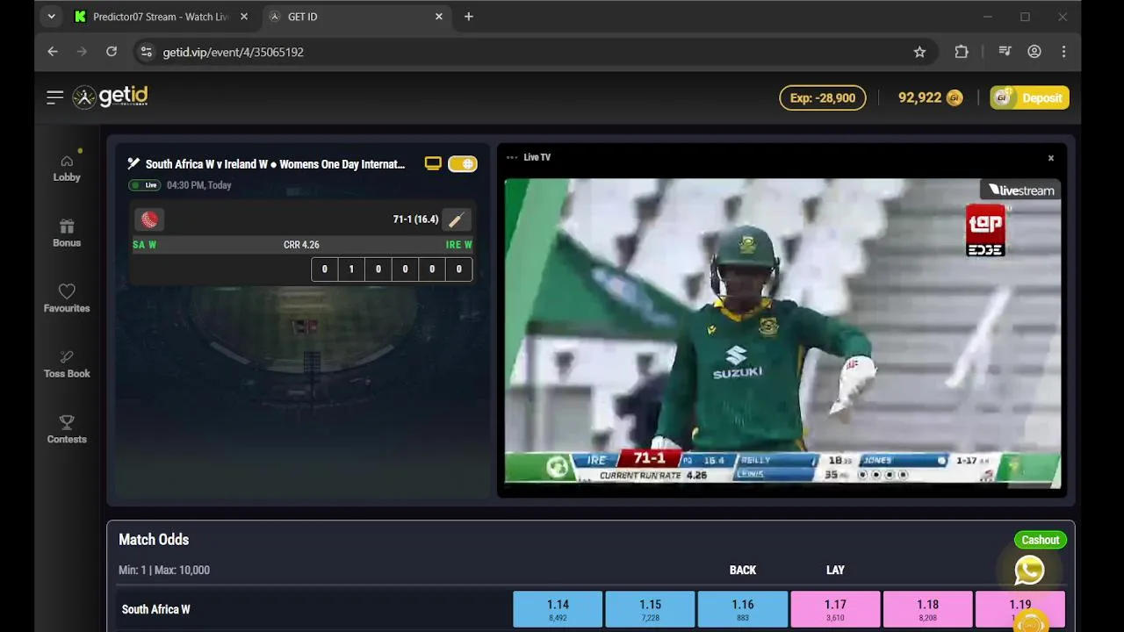Screen dimensions: 1124x632
Task: Select back odds 1.16 for South Africa W
Action: (743, 609)
